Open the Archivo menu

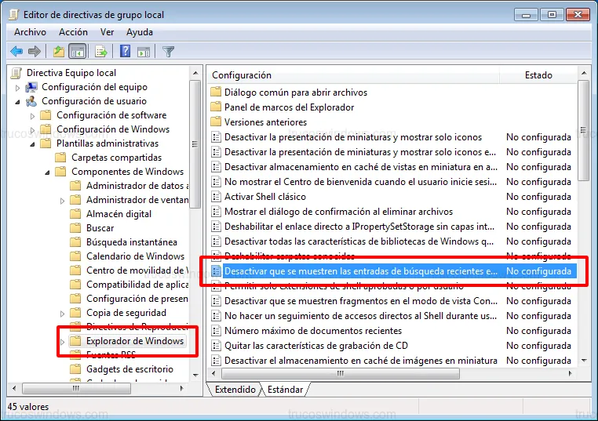click(30, 32)
